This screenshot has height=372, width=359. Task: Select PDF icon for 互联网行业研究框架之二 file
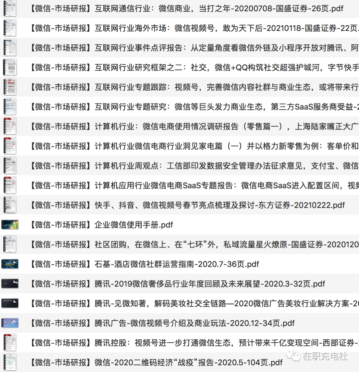coord(10,67)
